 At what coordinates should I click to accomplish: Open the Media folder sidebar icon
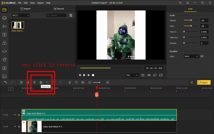click(4, 10)
